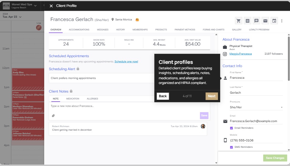The height and width of the screenshot is (166, 290).
Task: Click Next in the tour popup
Action: click(212, 96)
